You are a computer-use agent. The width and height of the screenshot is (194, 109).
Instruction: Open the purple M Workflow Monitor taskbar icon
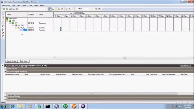click(83, 106)
